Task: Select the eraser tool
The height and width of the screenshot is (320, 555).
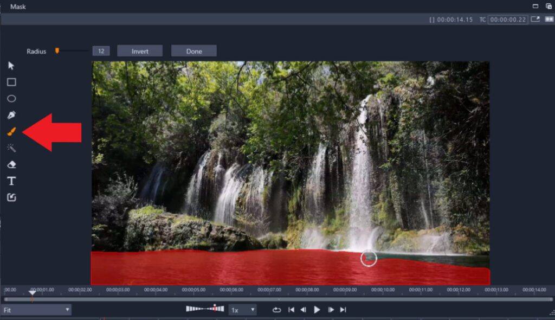Action: pos(11,164)
